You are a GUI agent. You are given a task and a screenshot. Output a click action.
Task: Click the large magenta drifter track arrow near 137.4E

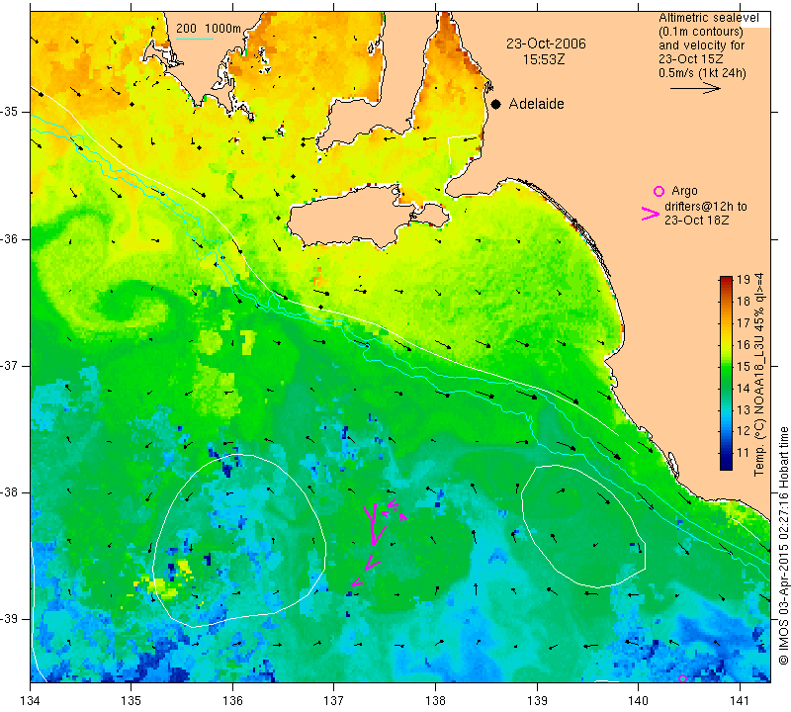374,525
